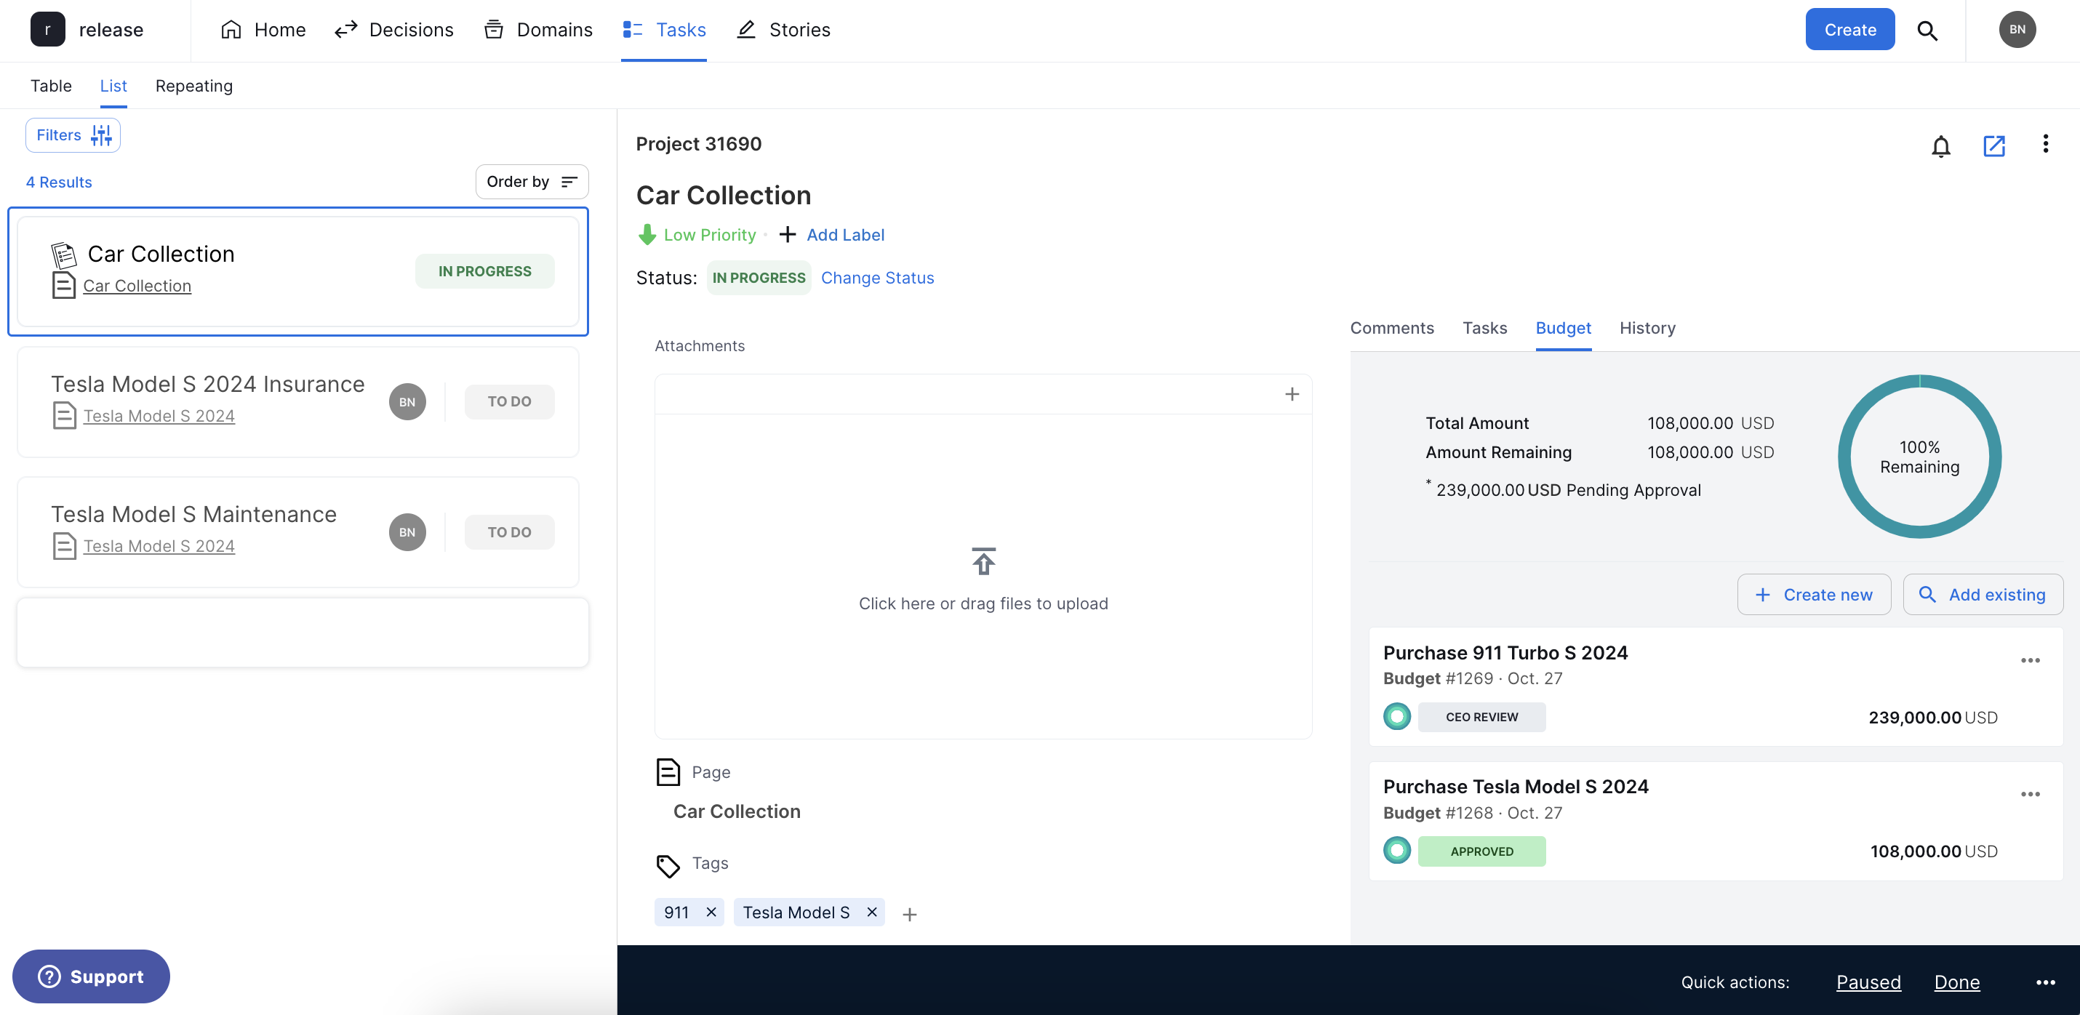Screen dimensions: 2080x1015
Task: Click the Page document icon
Action: coord(668,772)
